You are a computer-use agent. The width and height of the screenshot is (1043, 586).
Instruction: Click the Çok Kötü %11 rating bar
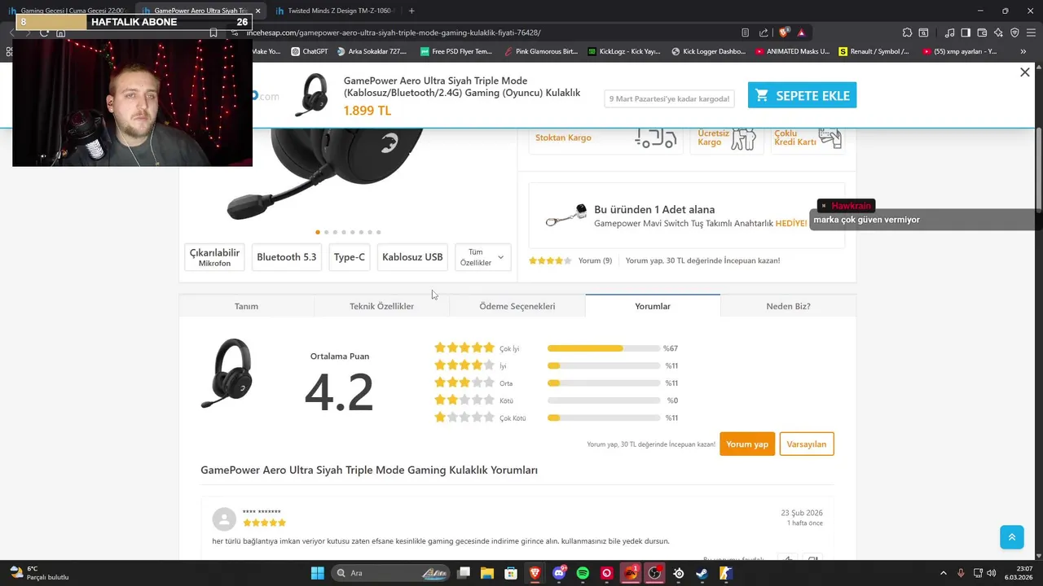(x=604, y=418)
